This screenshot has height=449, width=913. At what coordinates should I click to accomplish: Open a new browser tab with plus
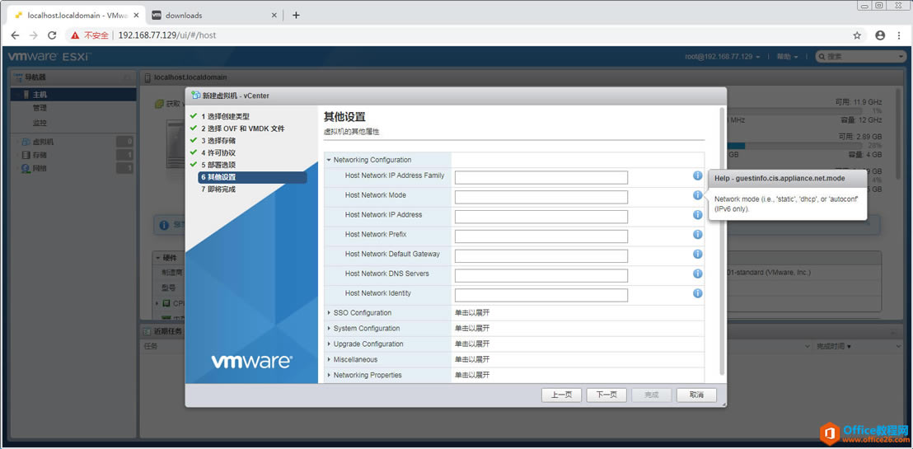pyautogui.click(x=296, y=15)
